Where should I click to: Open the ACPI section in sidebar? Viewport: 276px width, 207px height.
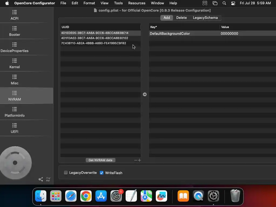pos(15,15)
